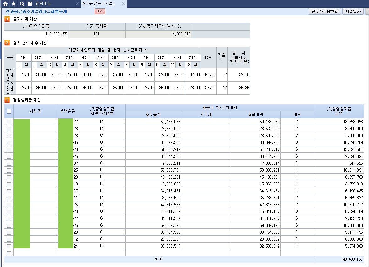Screen dimensions: 369x267
Task: Click the window layout icon beside 전체메뉴
Action: pos(30,4)
